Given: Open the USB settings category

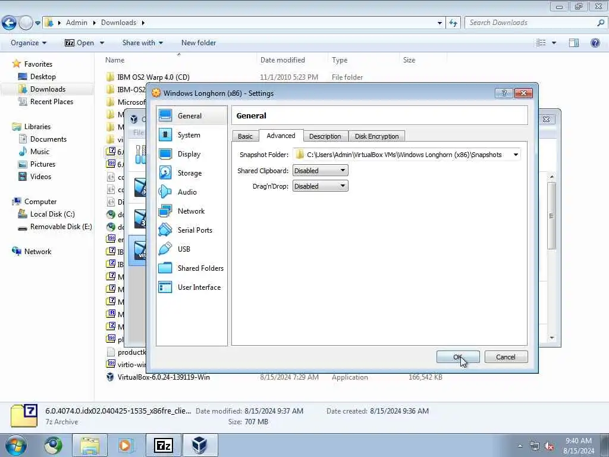Looking at the screenshot, I should point(192,249).
